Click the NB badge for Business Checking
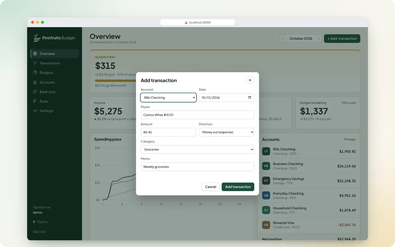395x247 pixels. 266,166
